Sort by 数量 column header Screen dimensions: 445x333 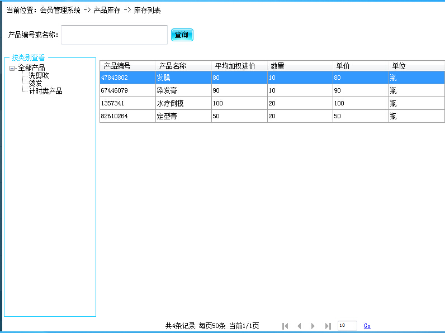point(300,66)
